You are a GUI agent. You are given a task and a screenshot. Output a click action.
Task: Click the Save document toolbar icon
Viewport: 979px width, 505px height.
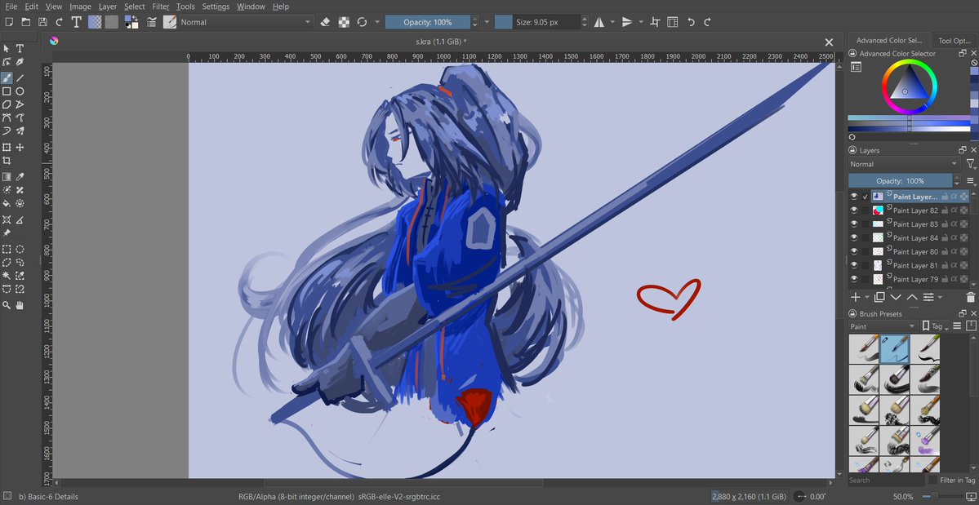tap(42, 22)
